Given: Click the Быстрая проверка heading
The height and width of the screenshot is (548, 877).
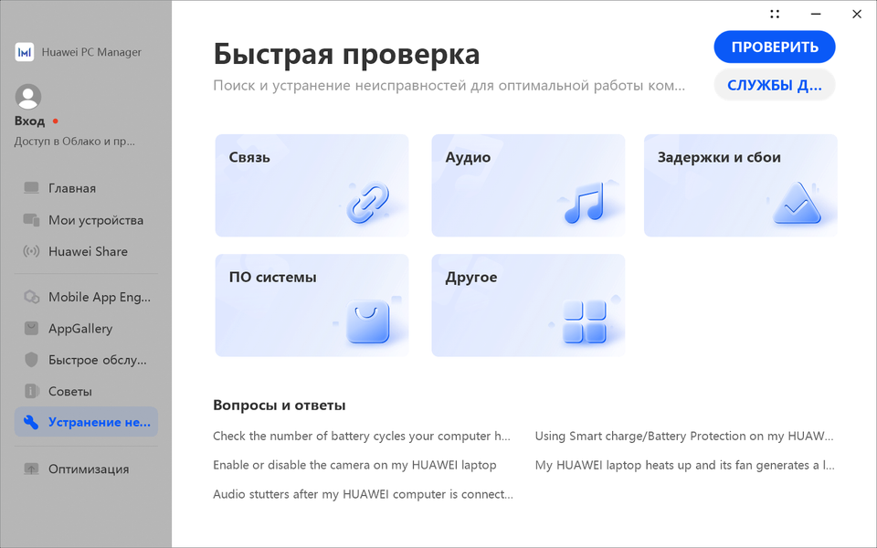Looking at the screenshot, I should click(347, 54).
